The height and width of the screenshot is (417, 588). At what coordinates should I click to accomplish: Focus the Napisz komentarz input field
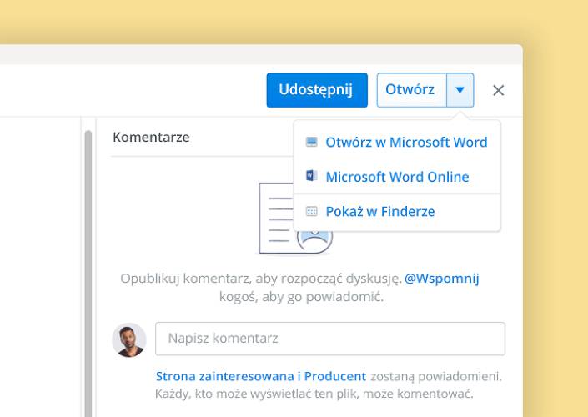330,339
